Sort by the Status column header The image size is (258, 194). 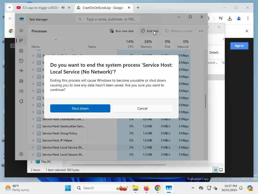pos(101,44)
